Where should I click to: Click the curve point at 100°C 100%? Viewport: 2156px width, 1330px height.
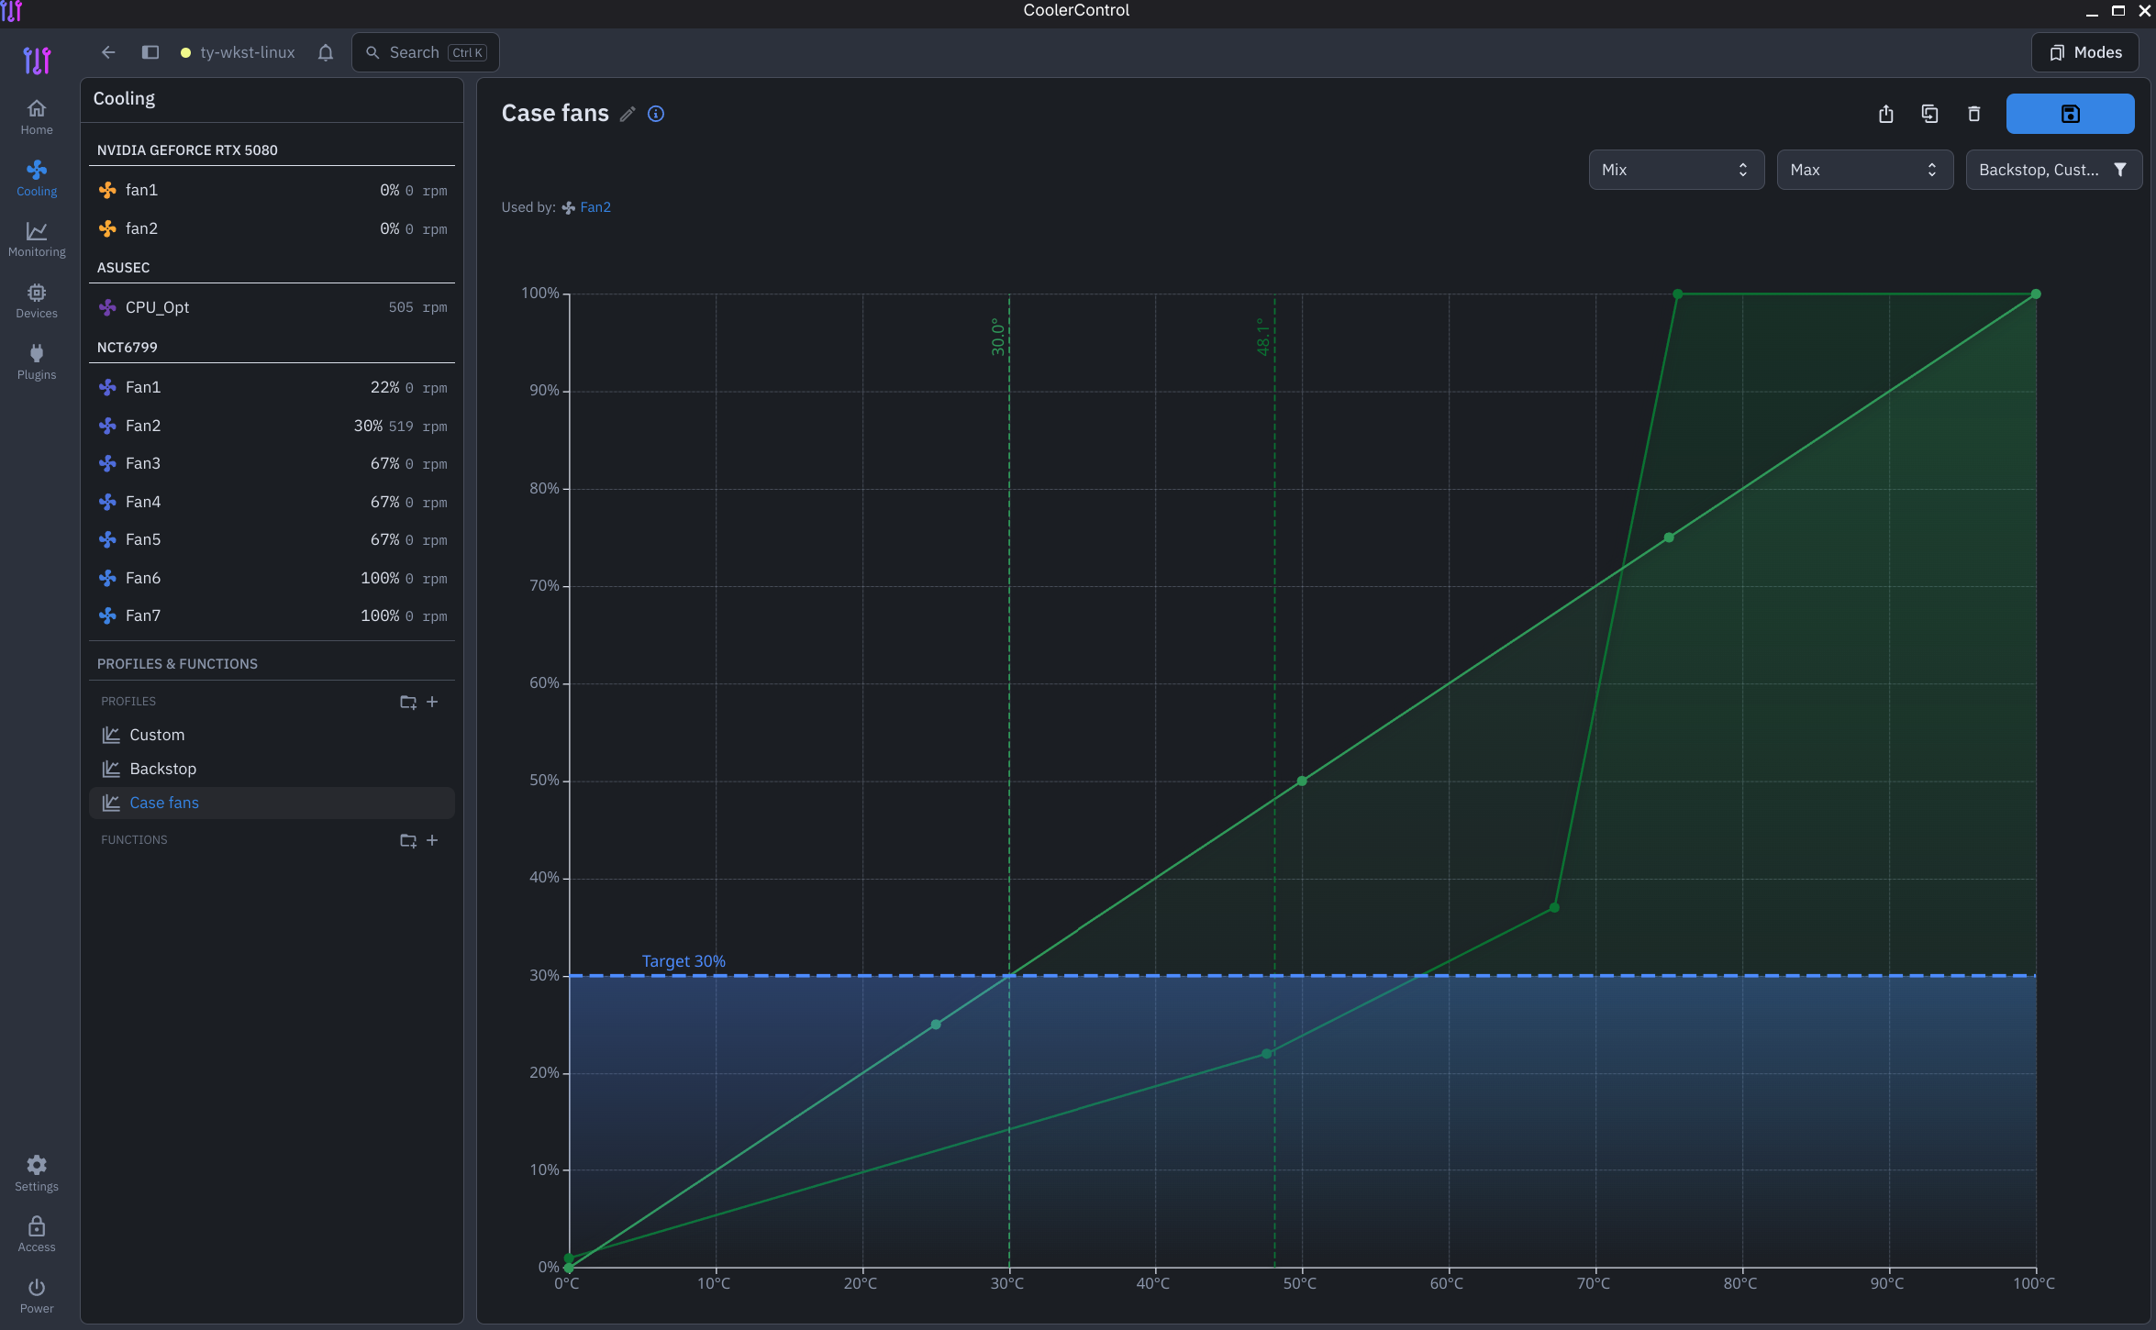pos(2036,294)
